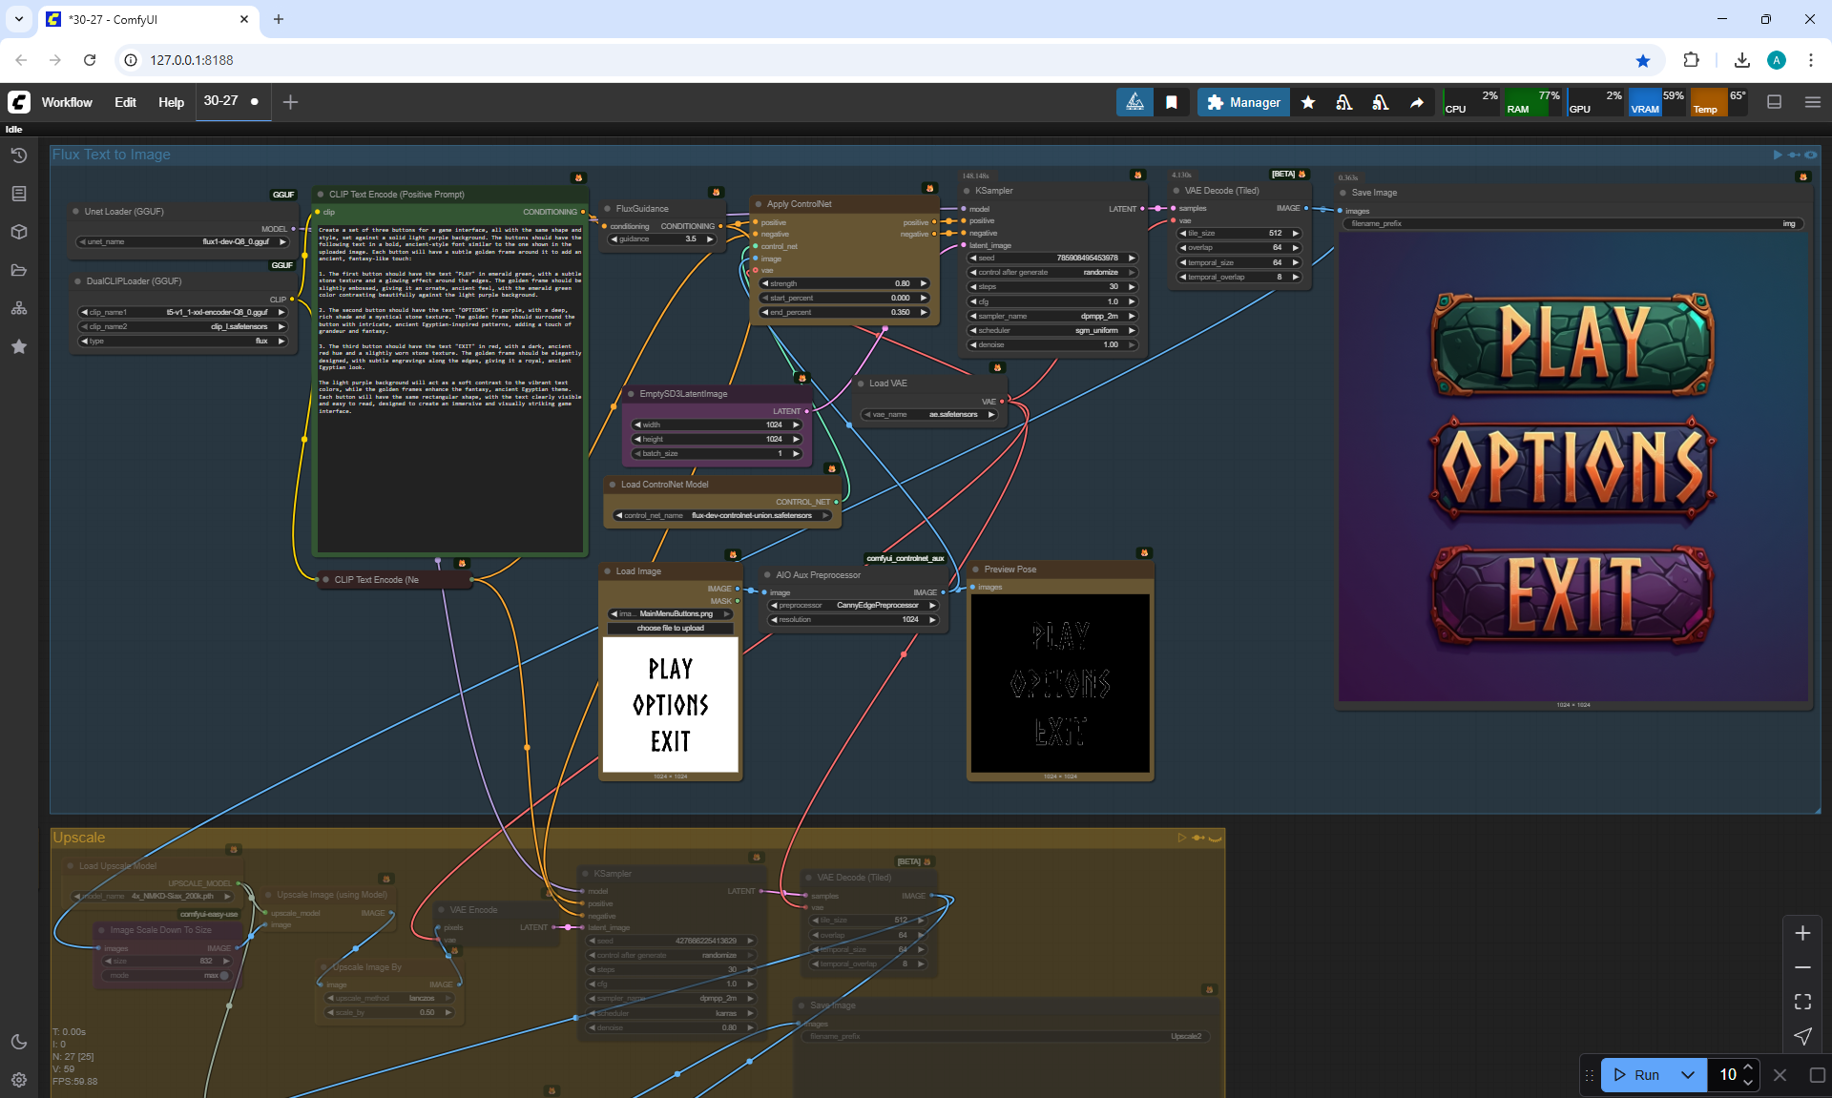This screenshot has height=1098, width=1832.
Task: Click the share arrow icon in toolbar
Action: point(1417,102)
